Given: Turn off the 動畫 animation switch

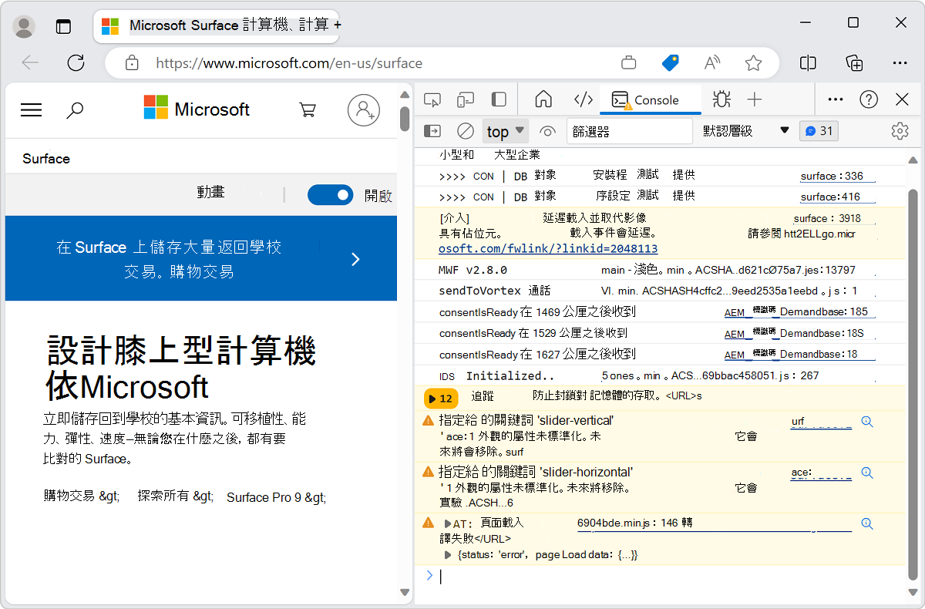Looking at the screenshot, I should pyautogui.click(x=330, y=194).
